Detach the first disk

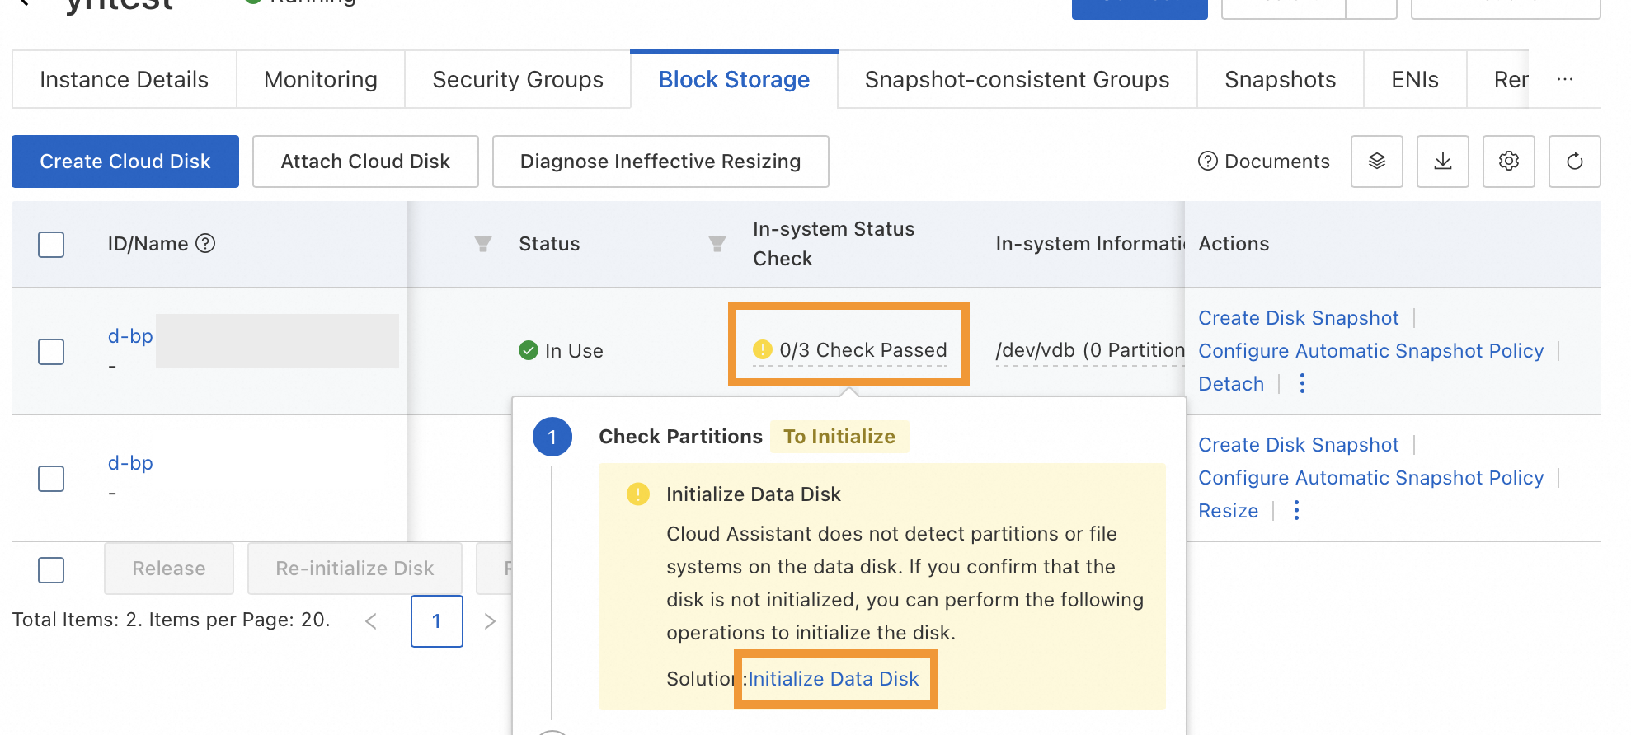tap(1231, 384)
